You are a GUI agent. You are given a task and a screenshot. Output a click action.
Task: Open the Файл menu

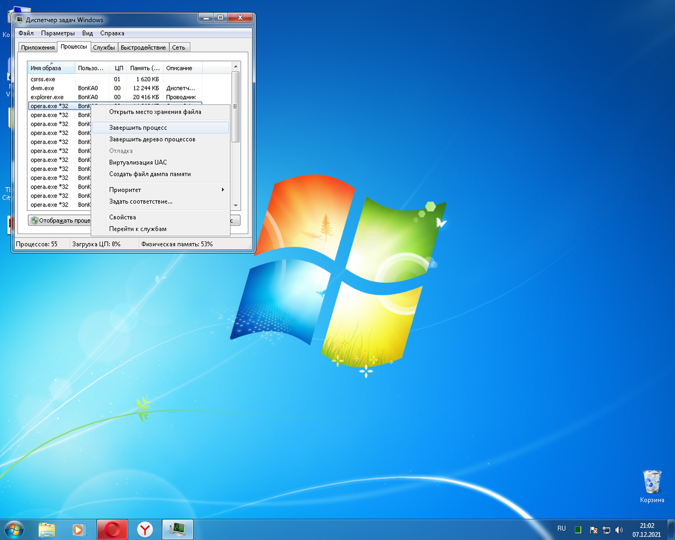click(26, 33)
